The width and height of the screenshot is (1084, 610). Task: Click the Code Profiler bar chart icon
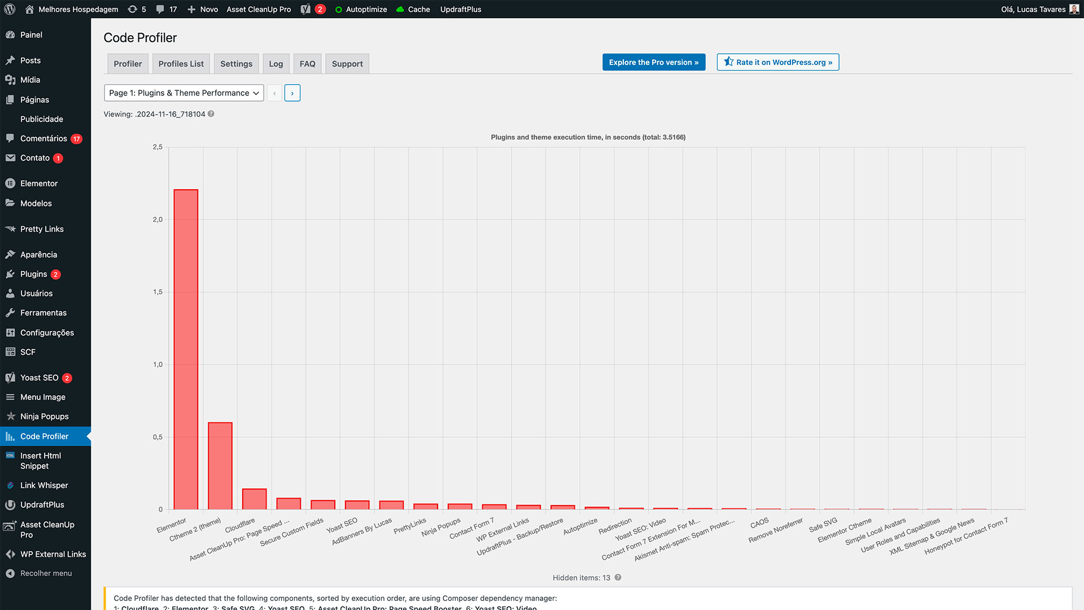point(10,436)
